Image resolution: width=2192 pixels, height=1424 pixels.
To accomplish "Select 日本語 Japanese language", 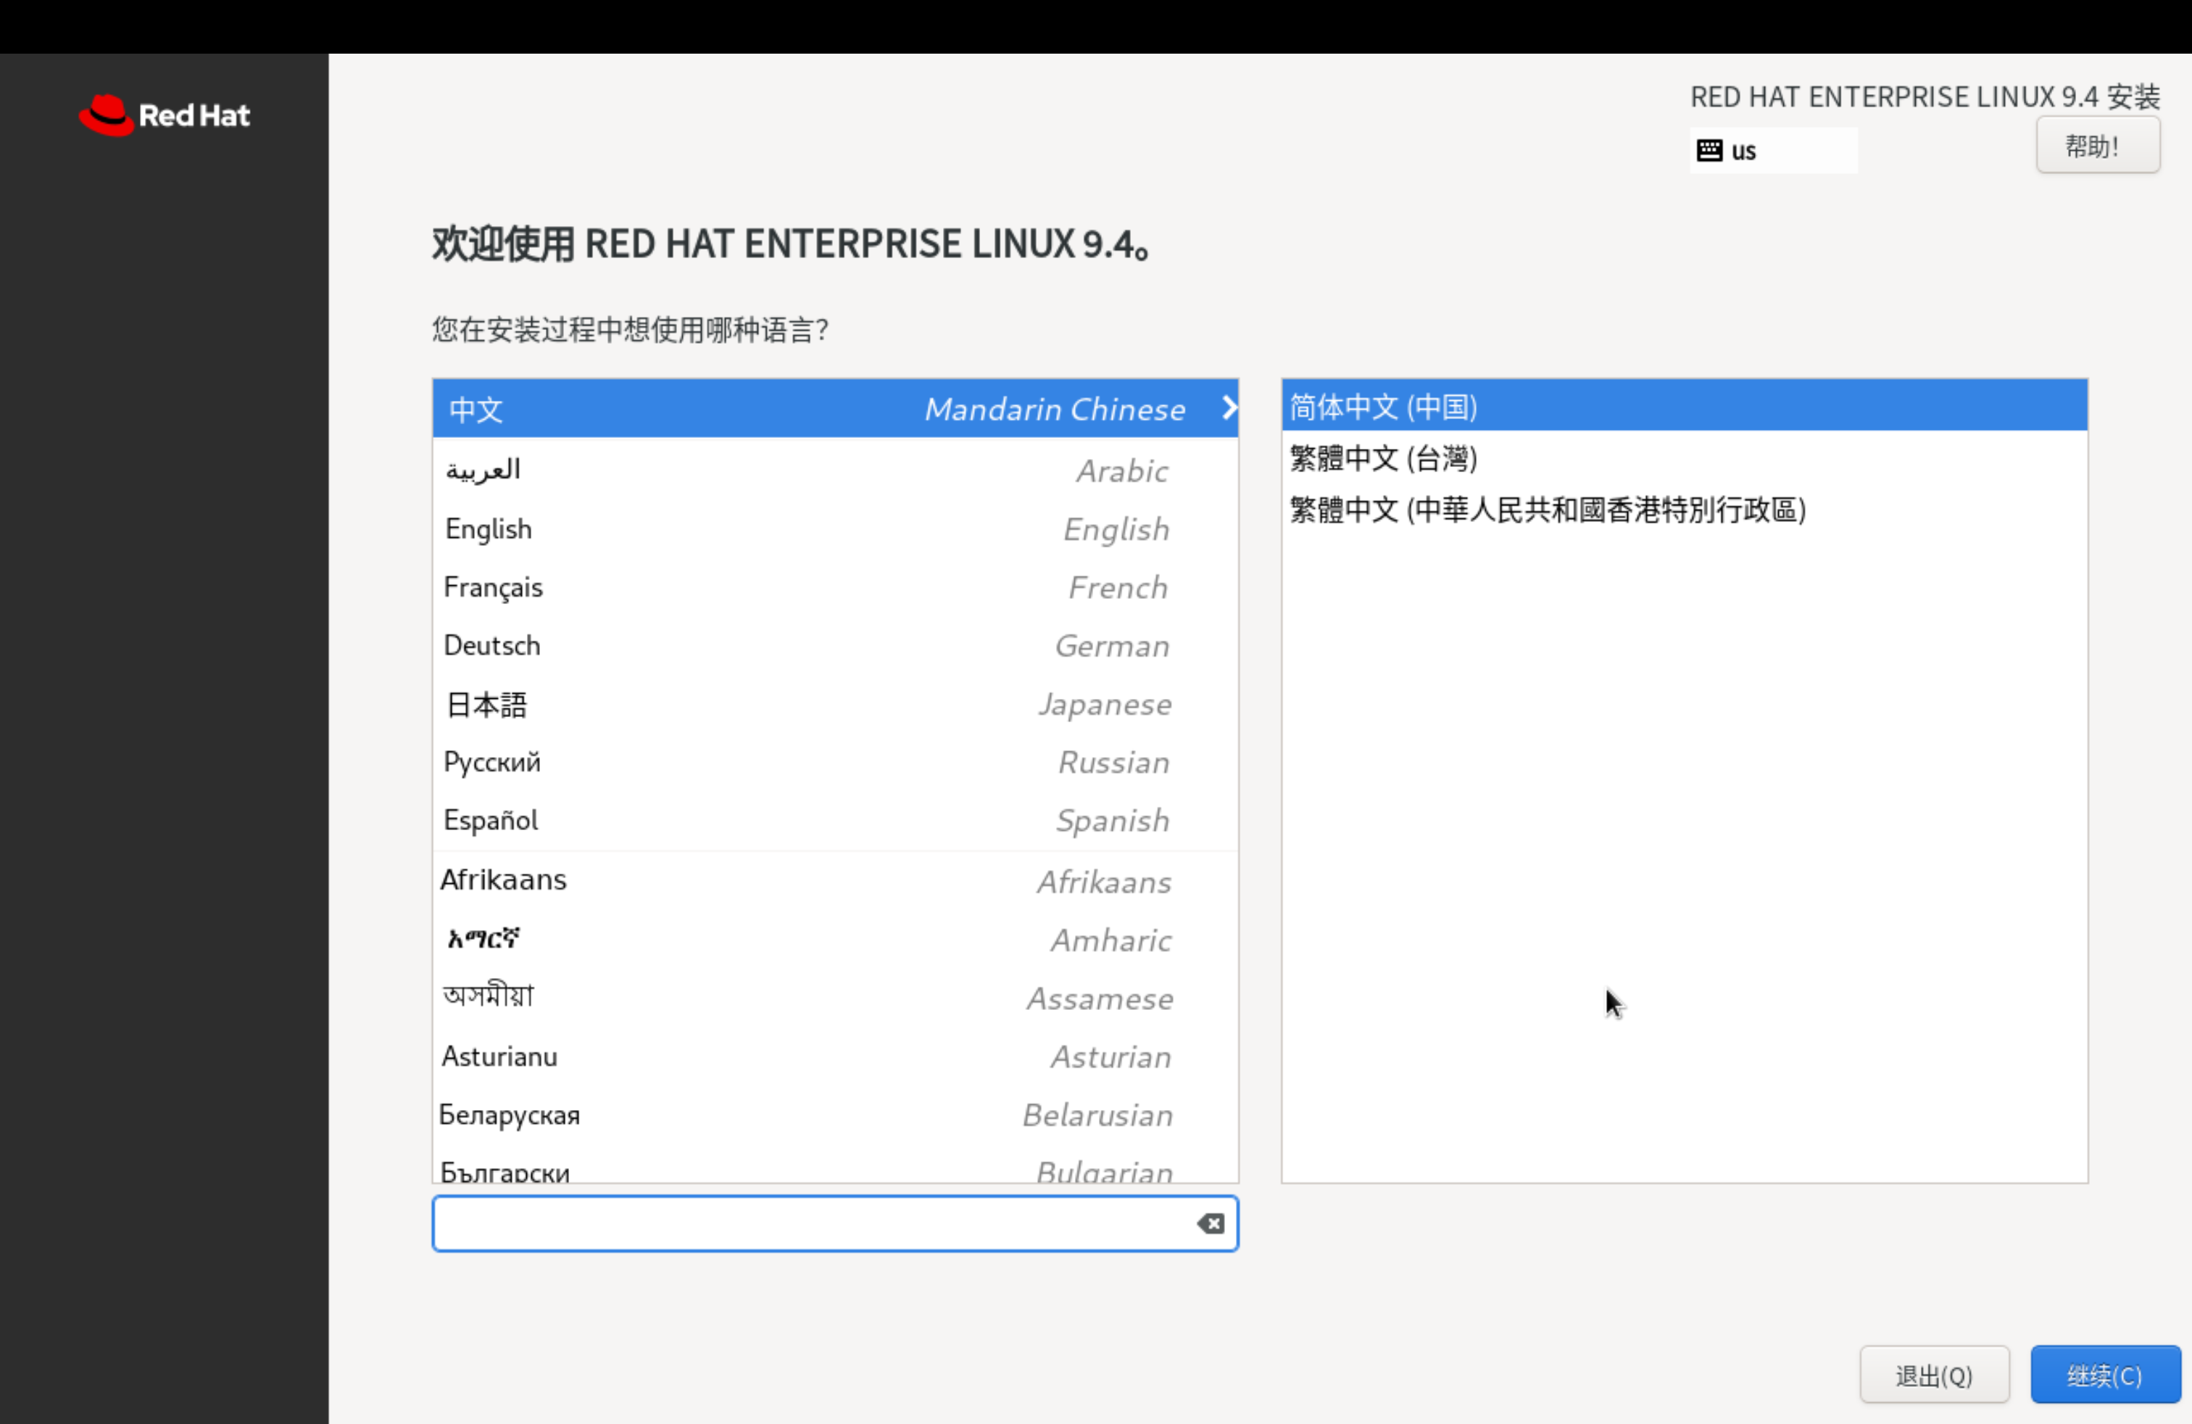I will [835, 704].
